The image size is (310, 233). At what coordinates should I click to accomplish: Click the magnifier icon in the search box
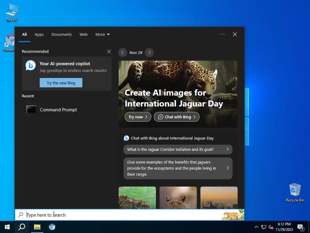21,214
